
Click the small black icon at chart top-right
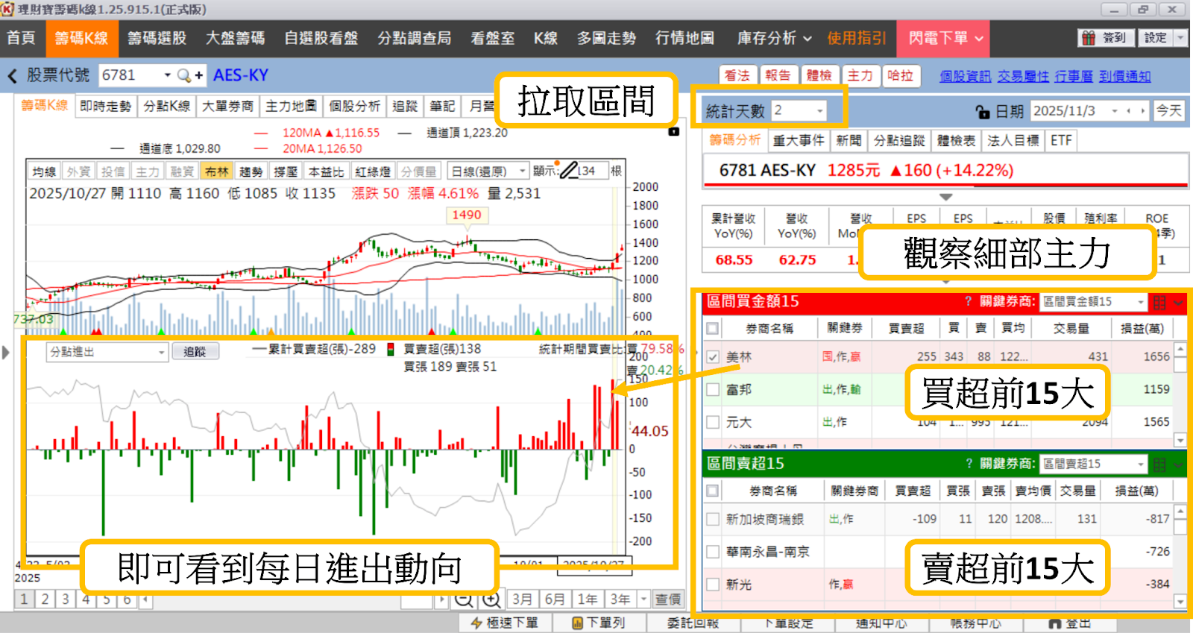pos(674,131)
